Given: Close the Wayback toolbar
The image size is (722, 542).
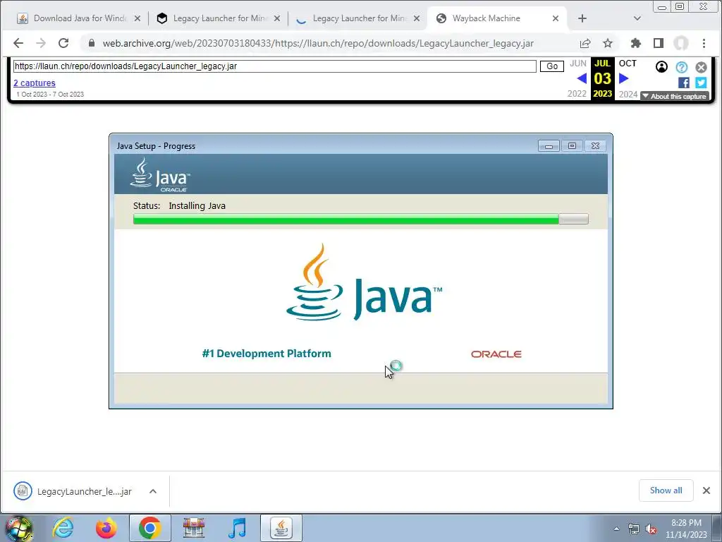Looking at the screenshot, I should pos(701,67).
